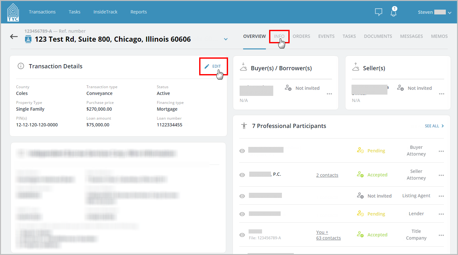Toggle visibility eye on Seller Attorney row
The height and width of the screenshot is (255, 458).
click(x=242, y=175)
